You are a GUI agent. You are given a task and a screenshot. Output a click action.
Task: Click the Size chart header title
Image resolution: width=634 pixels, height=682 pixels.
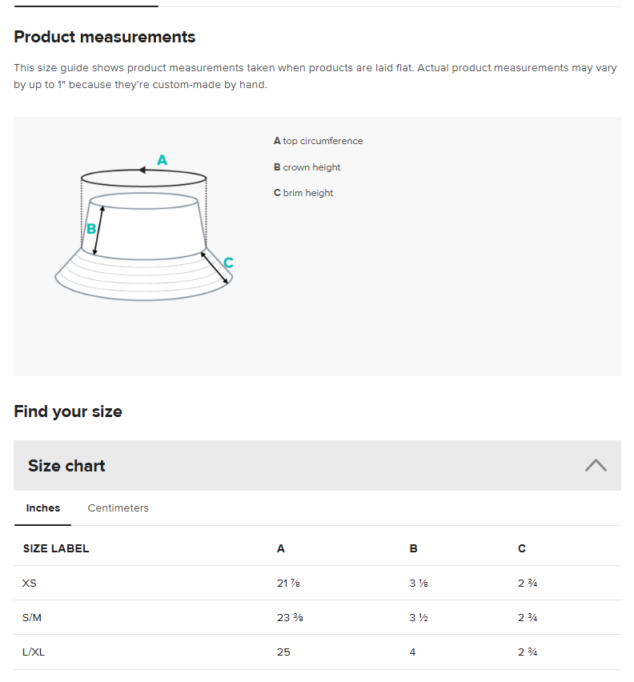click(x=66, y=466)
